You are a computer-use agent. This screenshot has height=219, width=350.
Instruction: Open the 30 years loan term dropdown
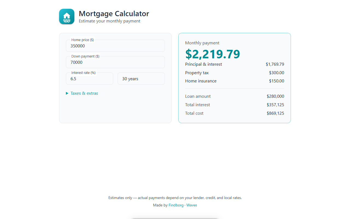coord(141,79)
